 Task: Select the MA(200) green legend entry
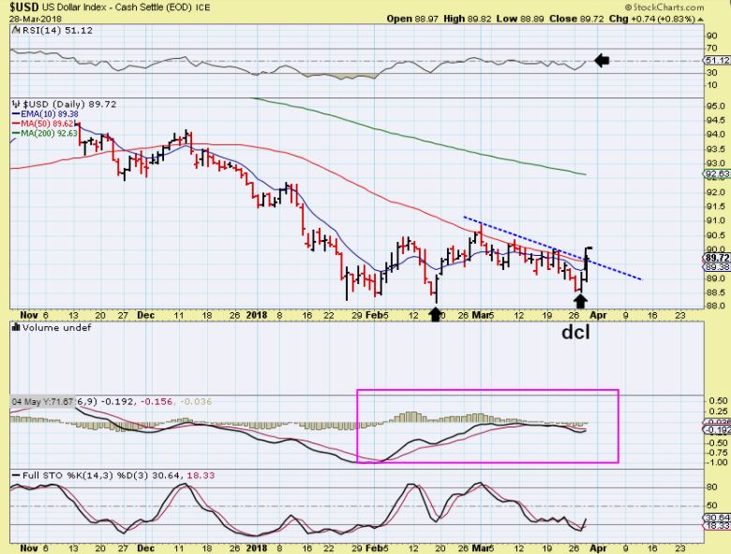click(x=45, y=133)
